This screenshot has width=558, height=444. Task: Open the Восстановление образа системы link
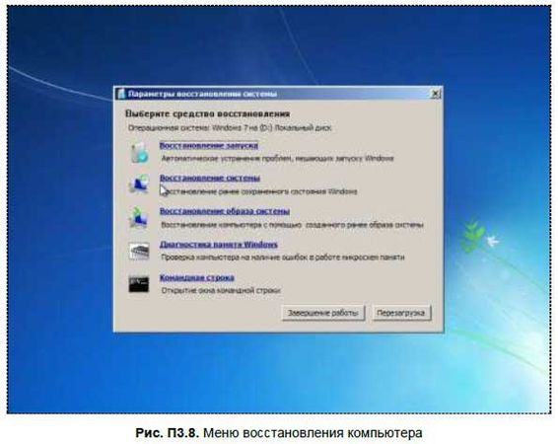[x=225, y=211]
